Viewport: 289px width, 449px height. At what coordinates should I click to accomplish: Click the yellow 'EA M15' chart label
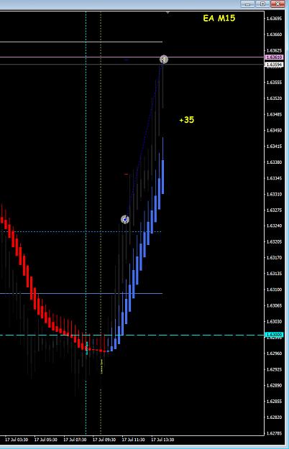[219, 19]
